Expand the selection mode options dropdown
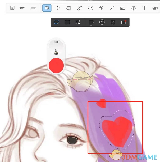 point(91,22)
